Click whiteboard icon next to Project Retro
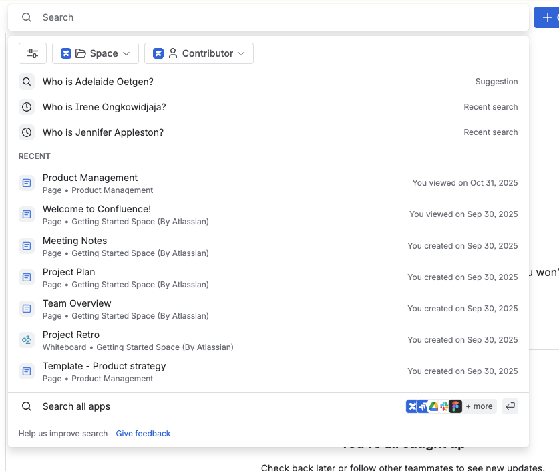 click(27, 340)
